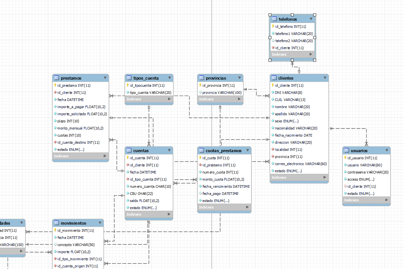Select fecha_vencimiento column in cuotas_prestamos
Screen dimensions: 404x269
(226, 186)
